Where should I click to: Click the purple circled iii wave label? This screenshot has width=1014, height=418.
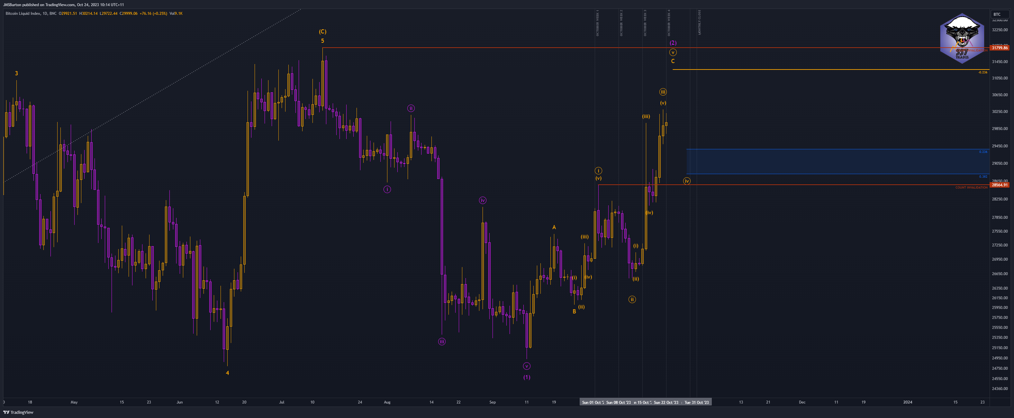point(442,341)
